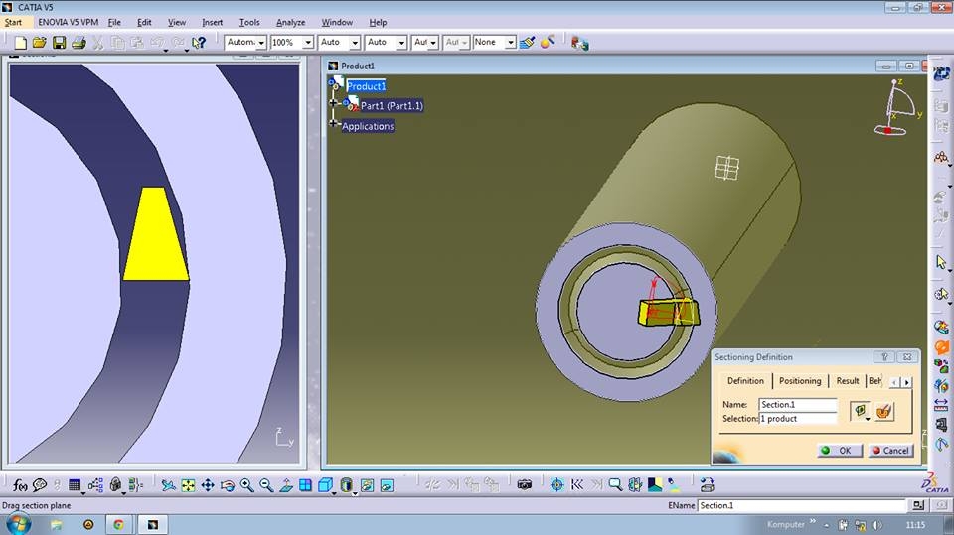Viewport: 954px width, 535px height.
Task: Open the first Auto dropdown after 100%
Action: point(355,43)
